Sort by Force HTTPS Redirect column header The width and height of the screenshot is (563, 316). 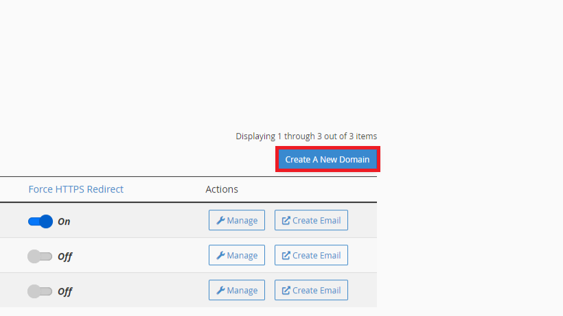(x=76, y=189)
